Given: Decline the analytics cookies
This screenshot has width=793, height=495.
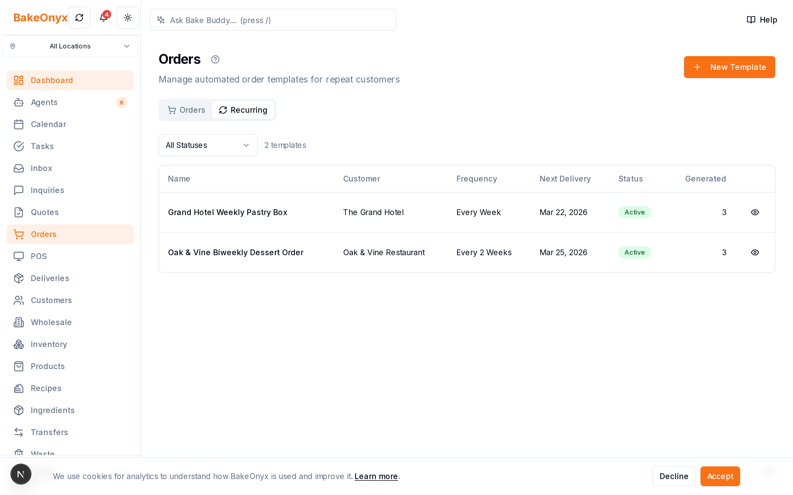Looking at the screenshot, I should [674, 476].
